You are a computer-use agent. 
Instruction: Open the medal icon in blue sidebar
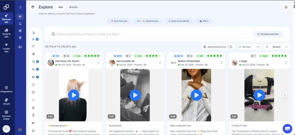(20, 38)
